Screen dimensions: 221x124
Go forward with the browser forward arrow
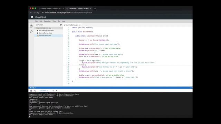pos(35,13)
